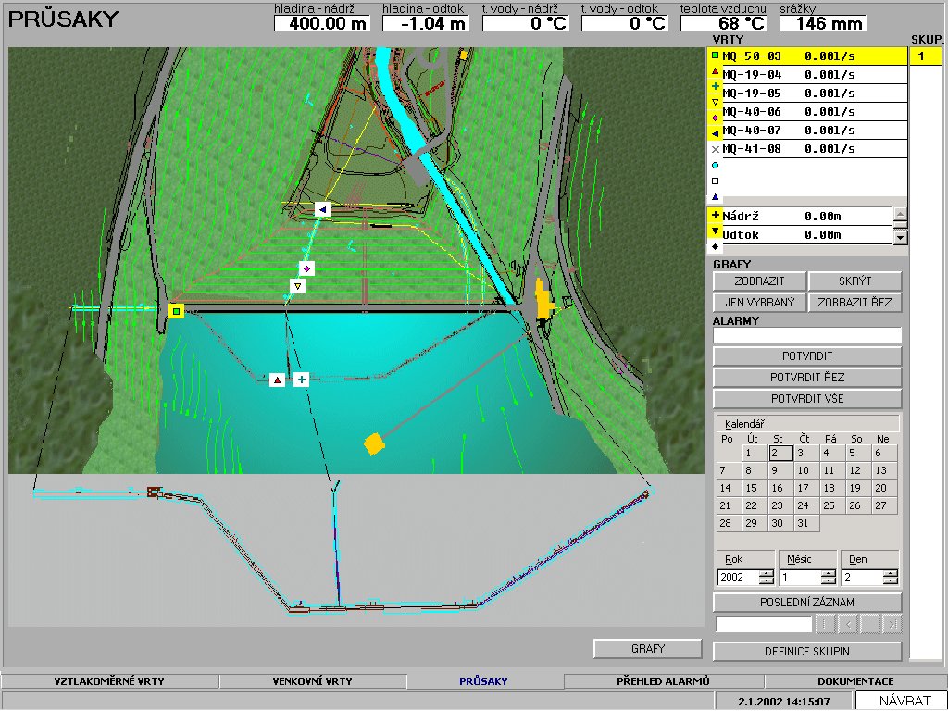Screen dimensions: 948x711
Task: Toggle the Nádrž level row
Action: pyautogui.click(x=801, y=216)
